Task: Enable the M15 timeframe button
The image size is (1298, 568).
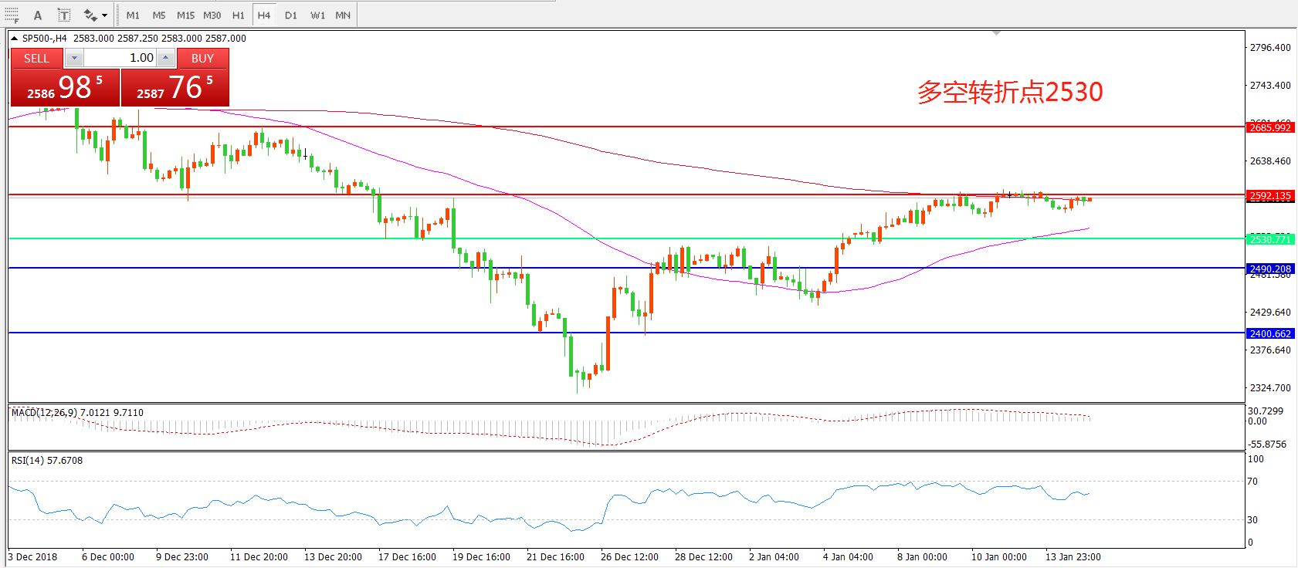Action: [x=185, y=15]
